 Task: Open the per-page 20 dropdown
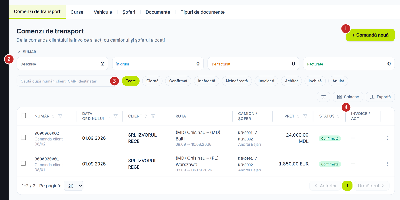pyautogui.click(x=74, y=186)
